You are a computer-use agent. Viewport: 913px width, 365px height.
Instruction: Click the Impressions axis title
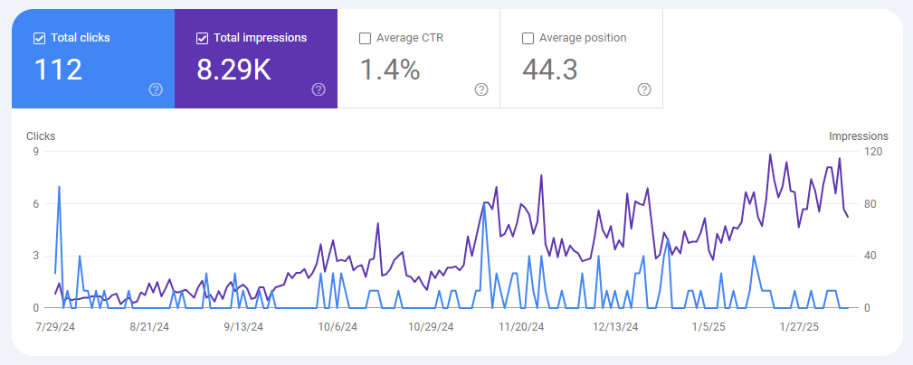coord(859,136)
